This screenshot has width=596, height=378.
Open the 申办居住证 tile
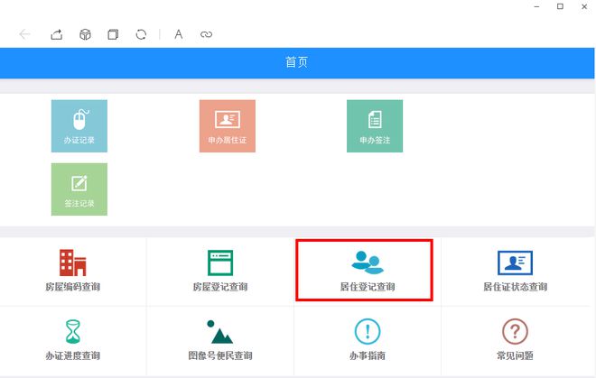(x=228, y=126)
